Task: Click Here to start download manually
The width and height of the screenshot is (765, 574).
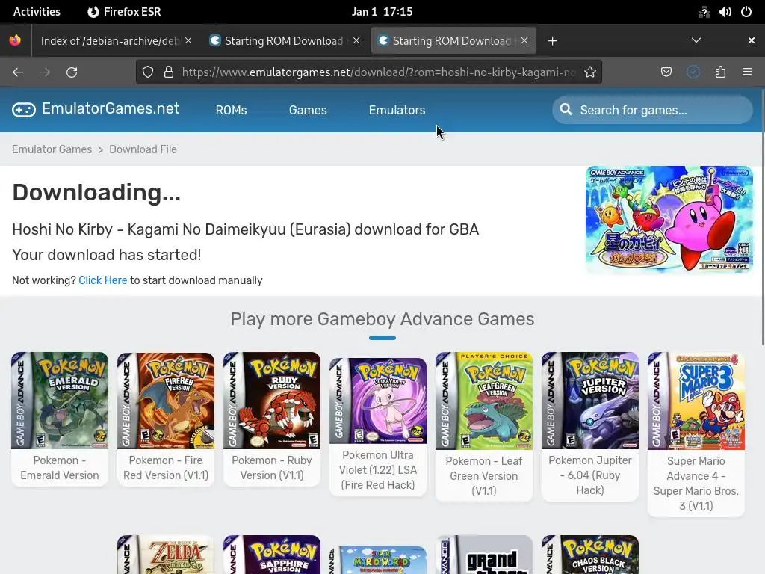Action: coord(102,280)
